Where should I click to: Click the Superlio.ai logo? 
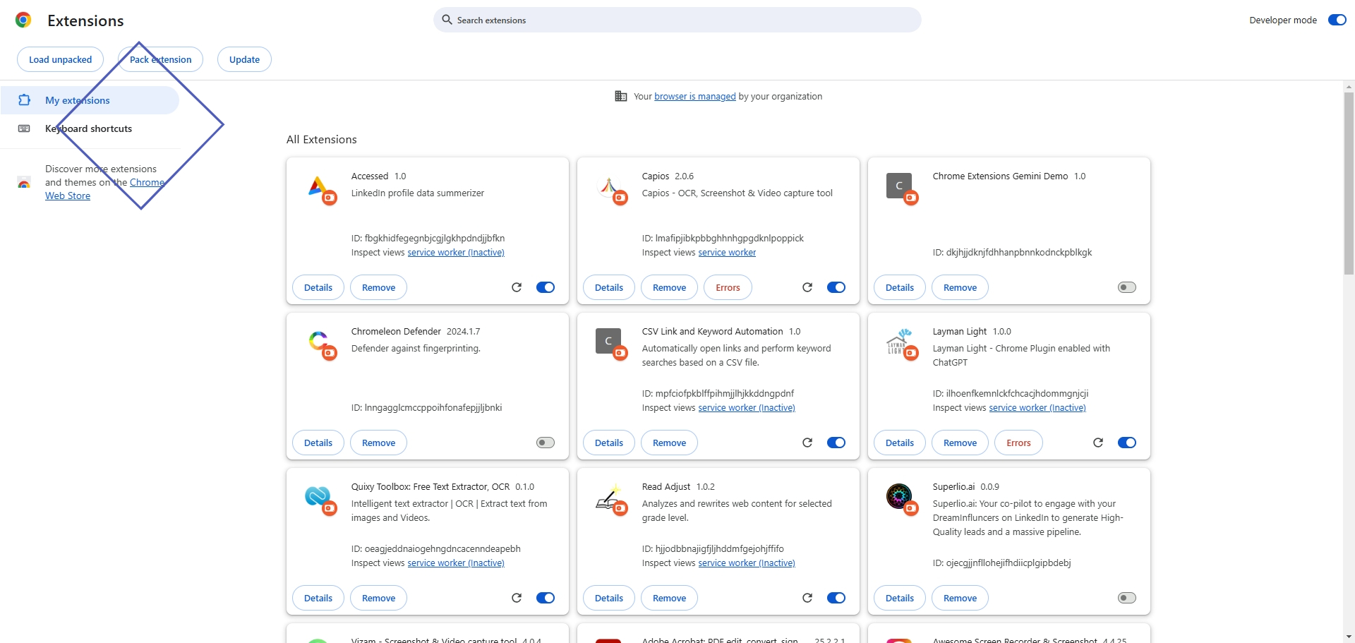[x=902, y=500]
